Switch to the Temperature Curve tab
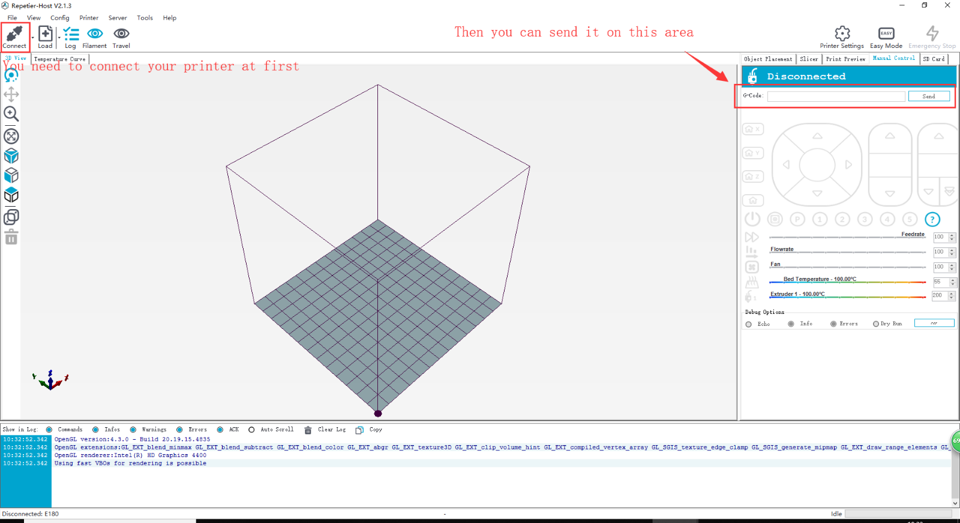The width and height of the screenshot is (960, 523). coord(59,59)
